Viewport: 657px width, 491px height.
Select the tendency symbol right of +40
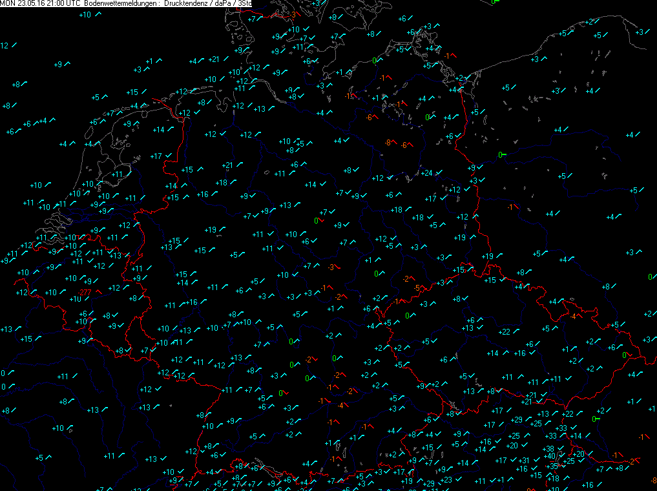point(561,455)
